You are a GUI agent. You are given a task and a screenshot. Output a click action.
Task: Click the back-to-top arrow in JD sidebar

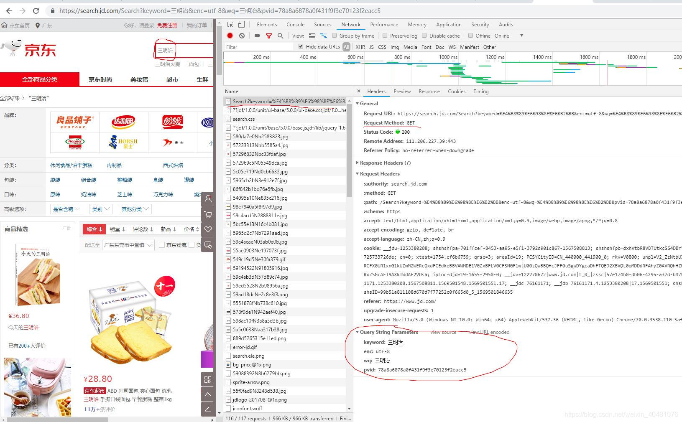(x=208, y=394)
